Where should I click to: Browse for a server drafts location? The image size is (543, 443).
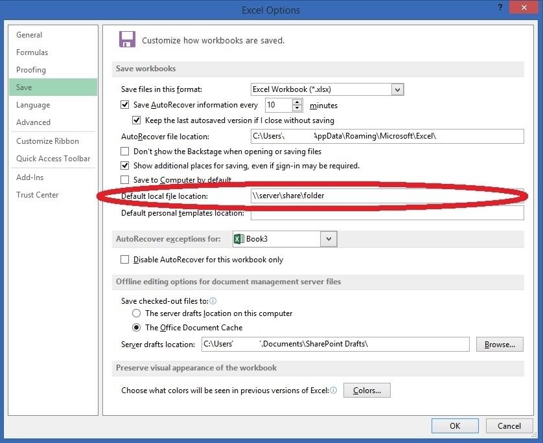(x=499, y=344)
